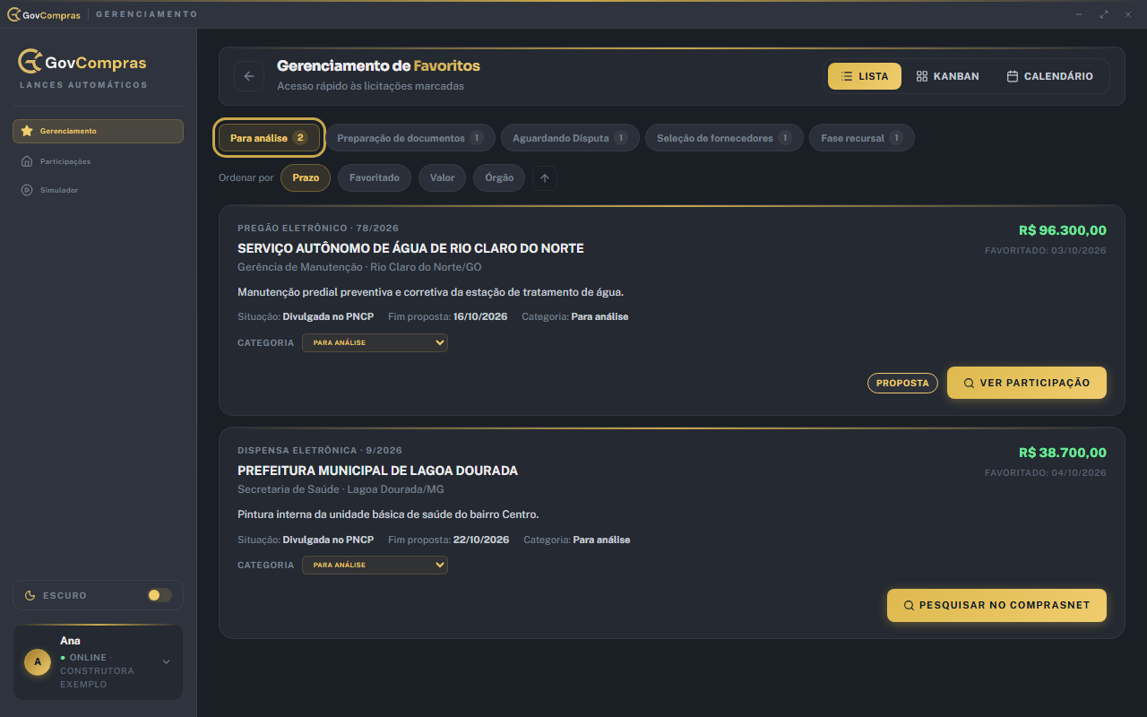Switch to LISTA view

865,76
